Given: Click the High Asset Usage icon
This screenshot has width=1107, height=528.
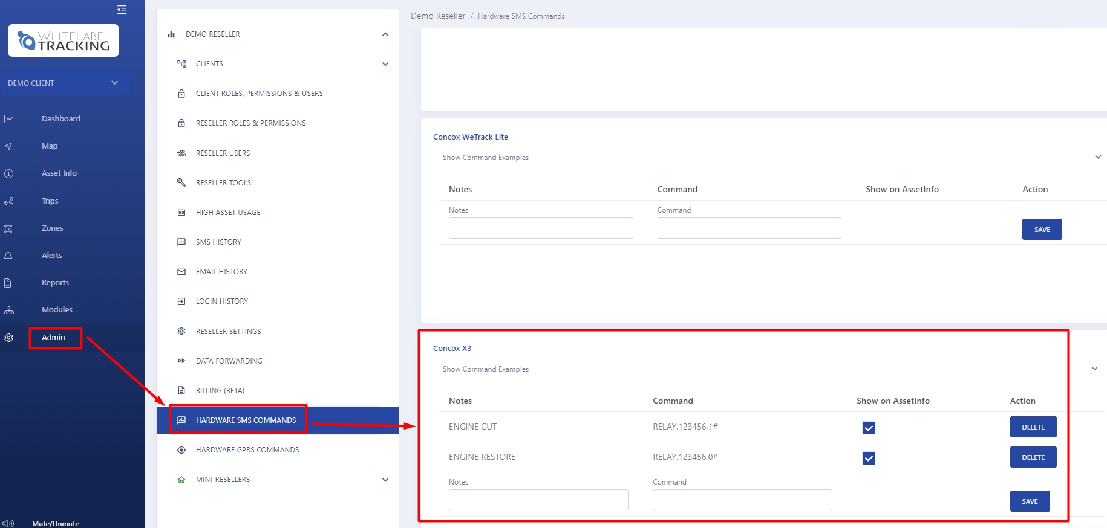Looking at the screenshot, I should (x=181, y=213).
